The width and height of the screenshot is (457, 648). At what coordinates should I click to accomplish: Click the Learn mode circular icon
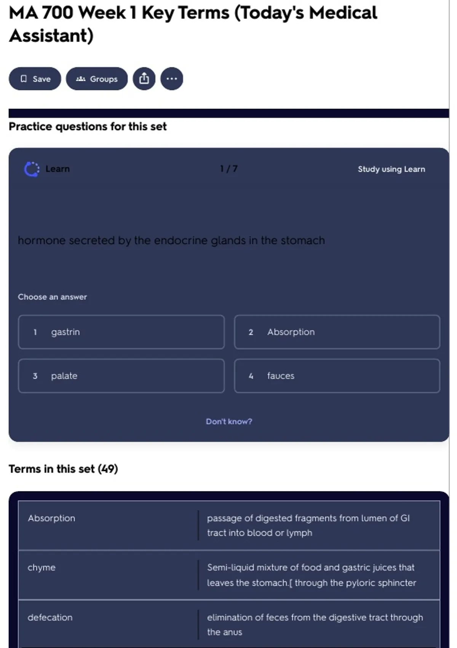pos(32,169)
